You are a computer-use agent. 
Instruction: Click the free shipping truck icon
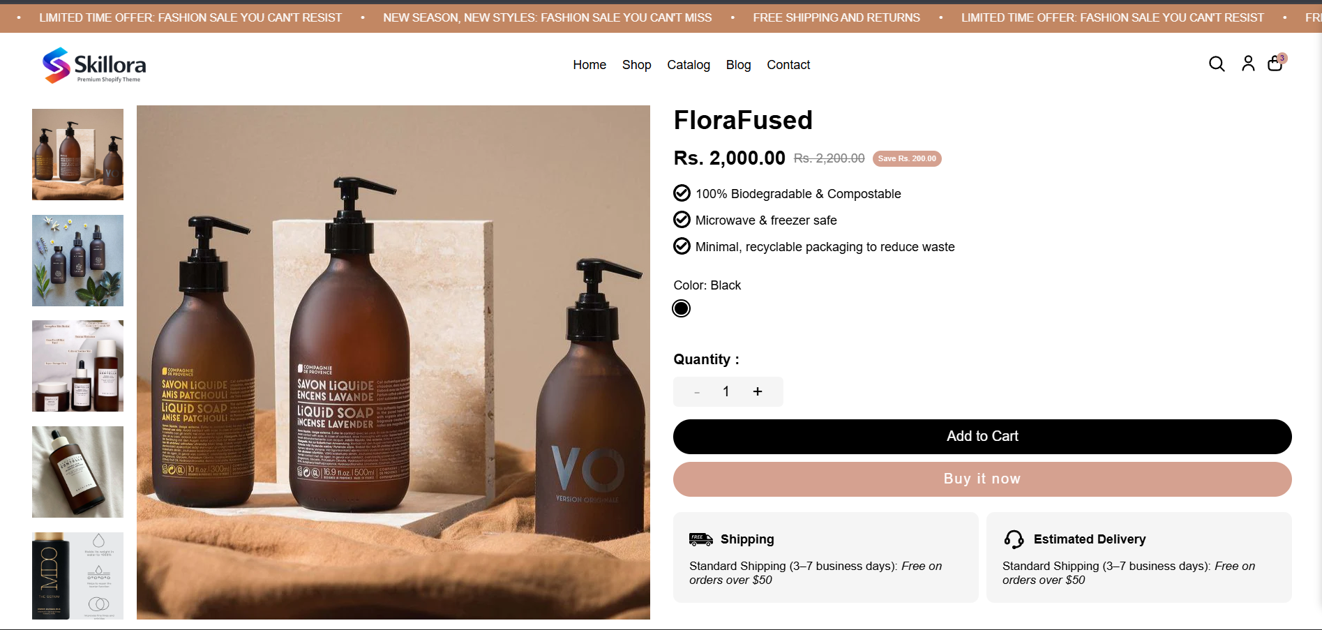coord(700,539)
